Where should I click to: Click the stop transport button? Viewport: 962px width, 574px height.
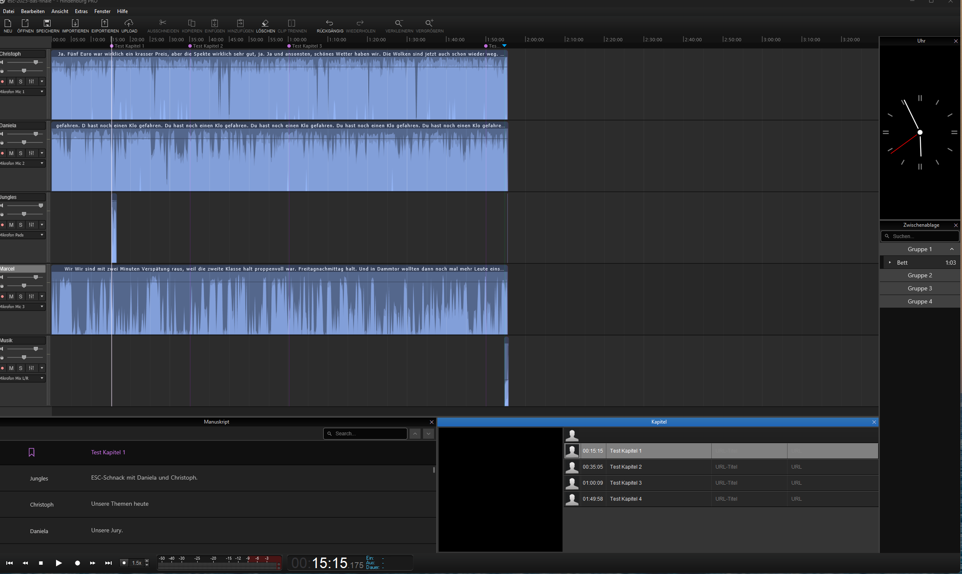41,563
